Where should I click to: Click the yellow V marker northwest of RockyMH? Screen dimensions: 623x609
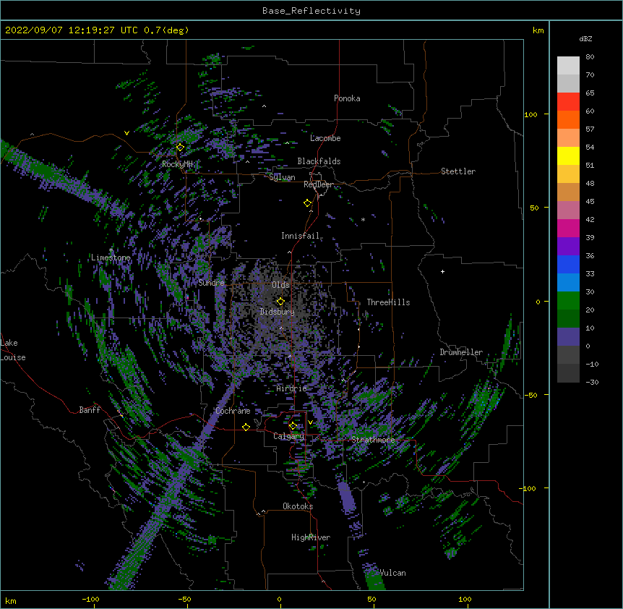[126, 133]
